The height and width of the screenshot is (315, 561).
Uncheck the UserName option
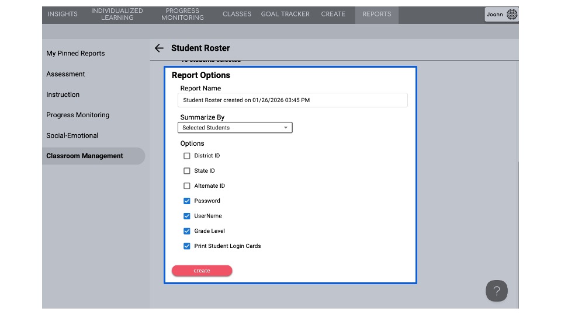[187, 216]
